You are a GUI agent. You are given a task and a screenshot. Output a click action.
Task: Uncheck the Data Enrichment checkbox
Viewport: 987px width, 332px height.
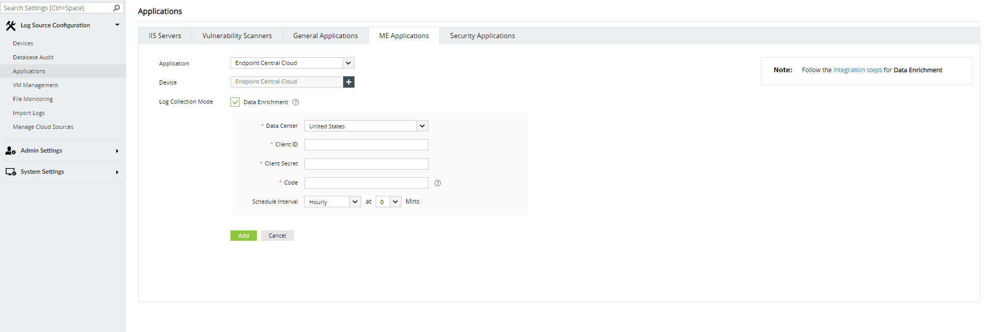tap(235, 102)
